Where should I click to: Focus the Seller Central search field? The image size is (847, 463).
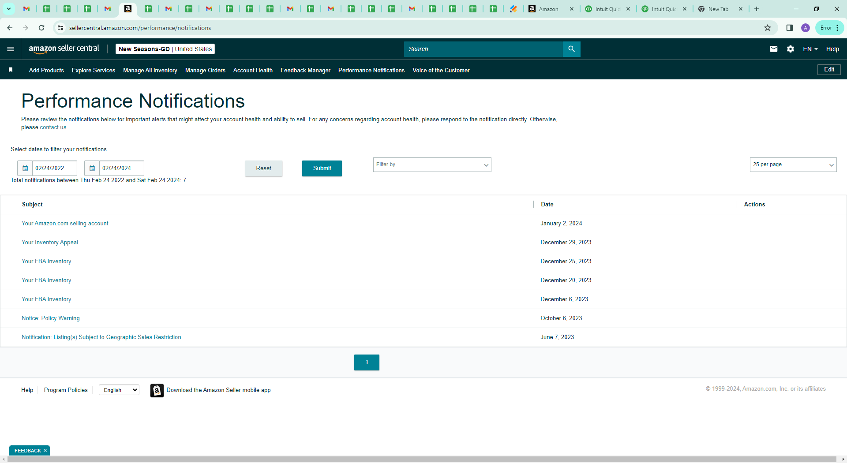click(x=483, y=49)
